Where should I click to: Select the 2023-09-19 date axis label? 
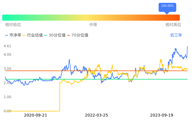(x=161, y=115)
